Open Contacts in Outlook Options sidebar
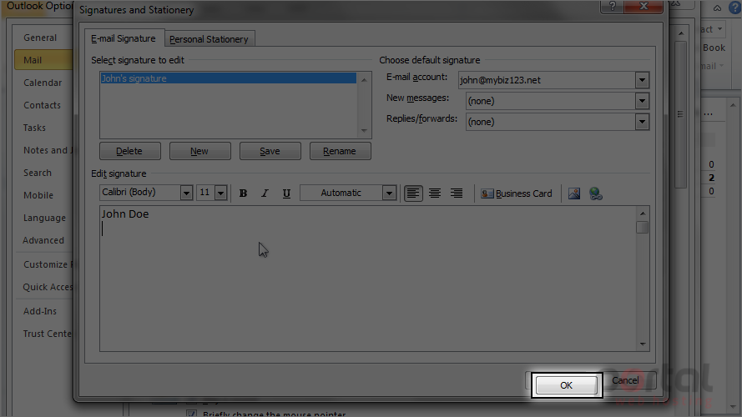 tap(42, 105)
